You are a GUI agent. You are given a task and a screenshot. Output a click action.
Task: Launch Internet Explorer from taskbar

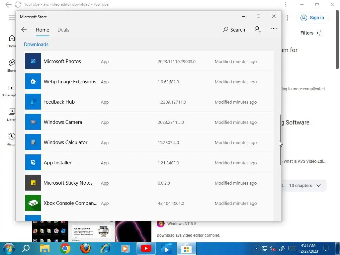pos(106,248)
